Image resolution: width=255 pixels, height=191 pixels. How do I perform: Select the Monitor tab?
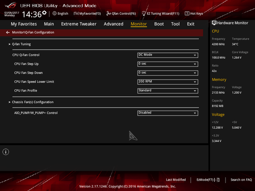(139, 24)
